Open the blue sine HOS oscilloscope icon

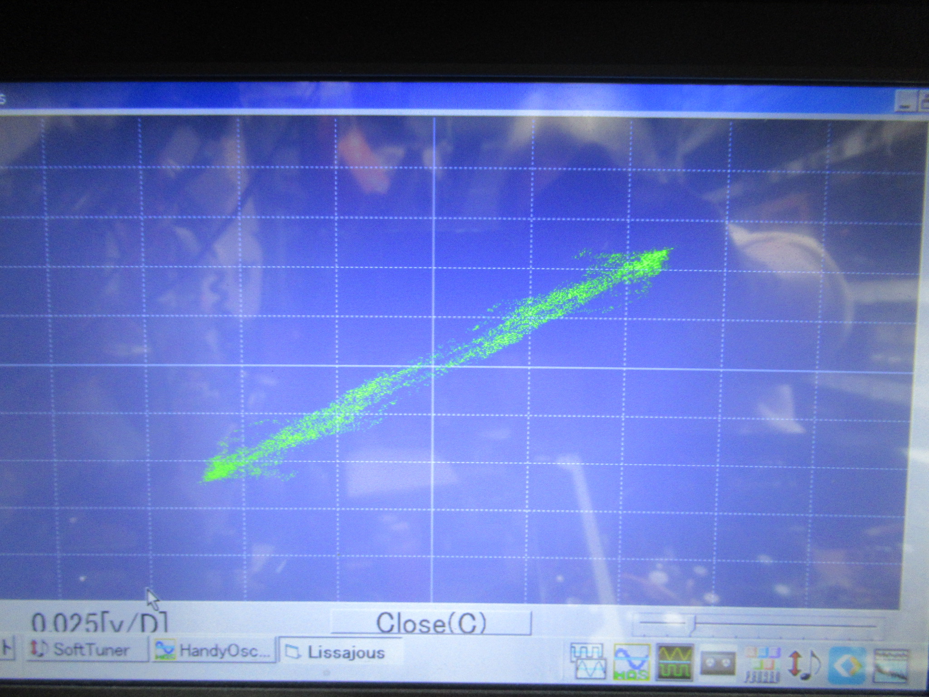point(631,662)
